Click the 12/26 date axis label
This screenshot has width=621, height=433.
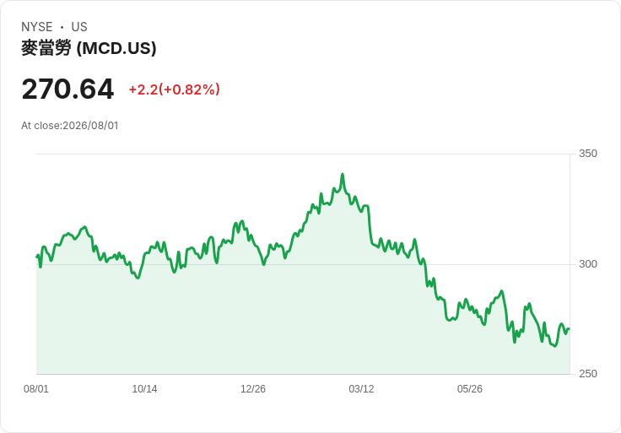pyautogui.click(x=253, y=389)
